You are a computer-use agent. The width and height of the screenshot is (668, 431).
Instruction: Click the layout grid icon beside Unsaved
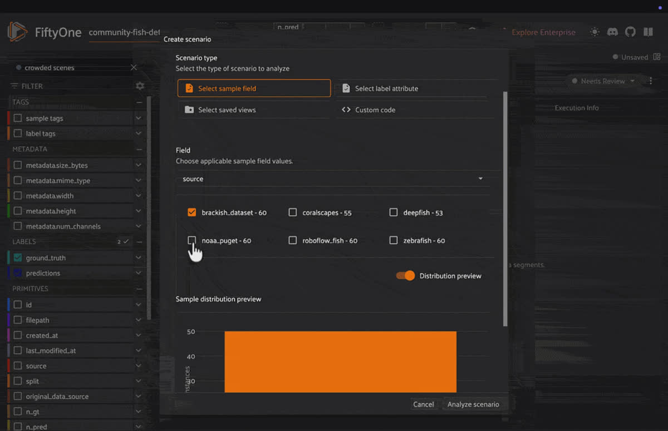pyautogui.click(x=657, y=57)
